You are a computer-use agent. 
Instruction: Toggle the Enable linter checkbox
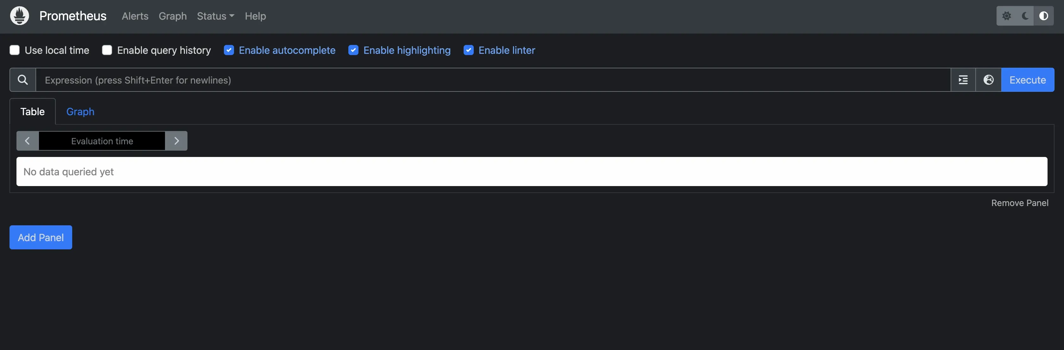pyautogui.click(x=468, y=50)
